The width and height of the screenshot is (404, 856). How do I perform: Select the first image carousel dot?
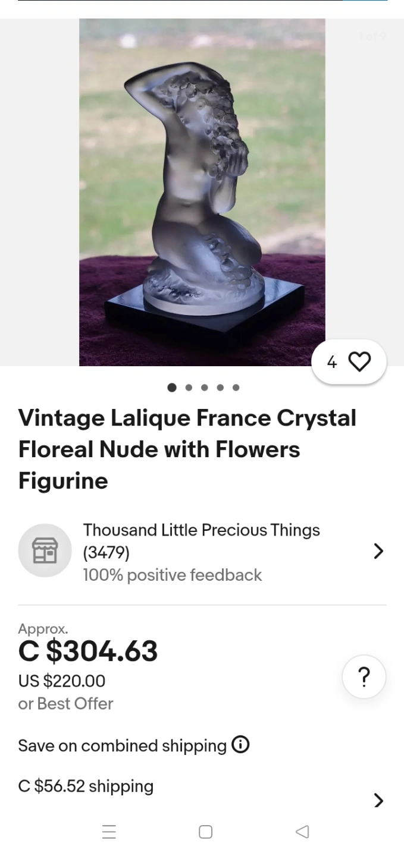click(172, 388)
